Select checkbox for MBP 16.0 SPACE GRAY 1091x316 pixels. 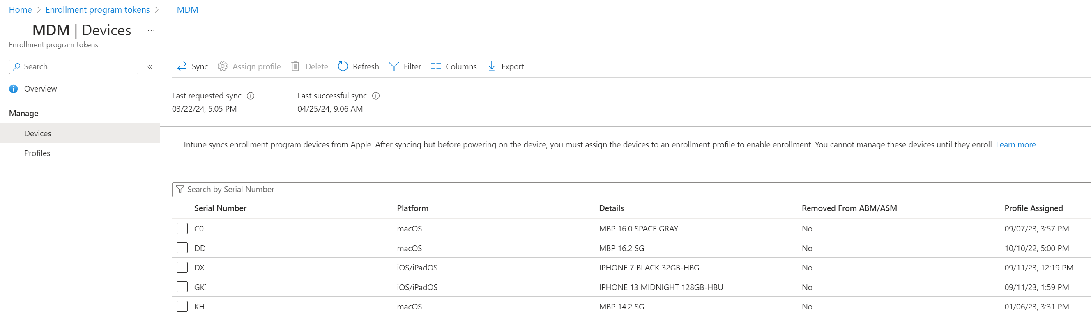pyautogui.click(x=182, y=229)
